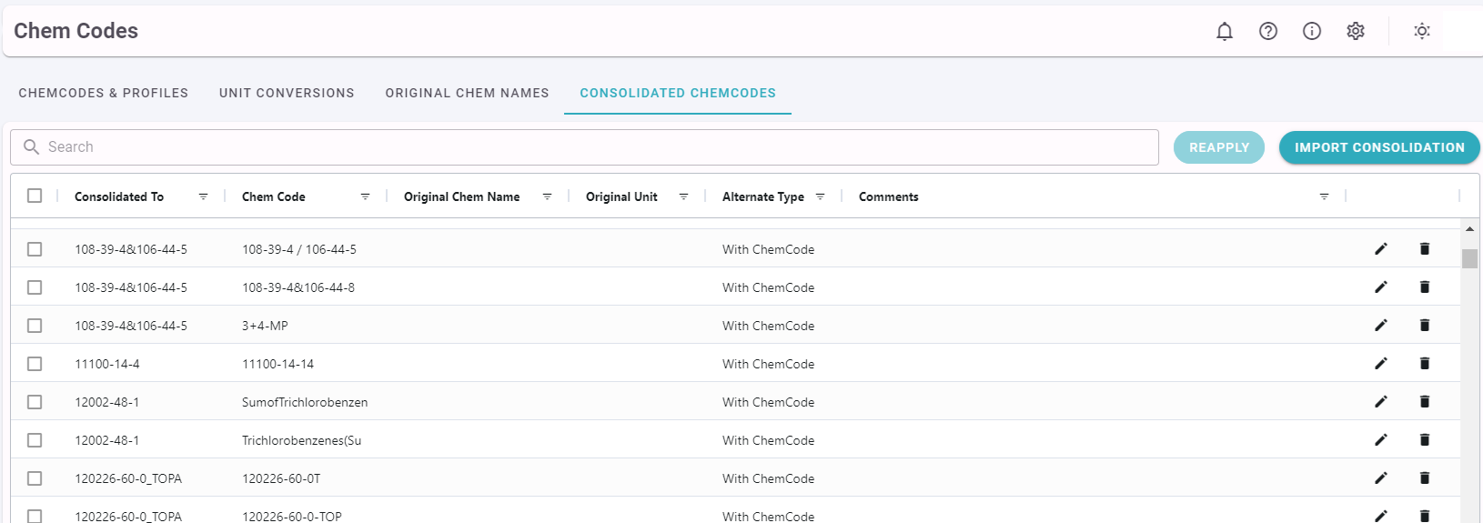The image size is (1483, 523).
Task: Select the checkbox for 120226-60-0T row
Action: tap(35, 478)
